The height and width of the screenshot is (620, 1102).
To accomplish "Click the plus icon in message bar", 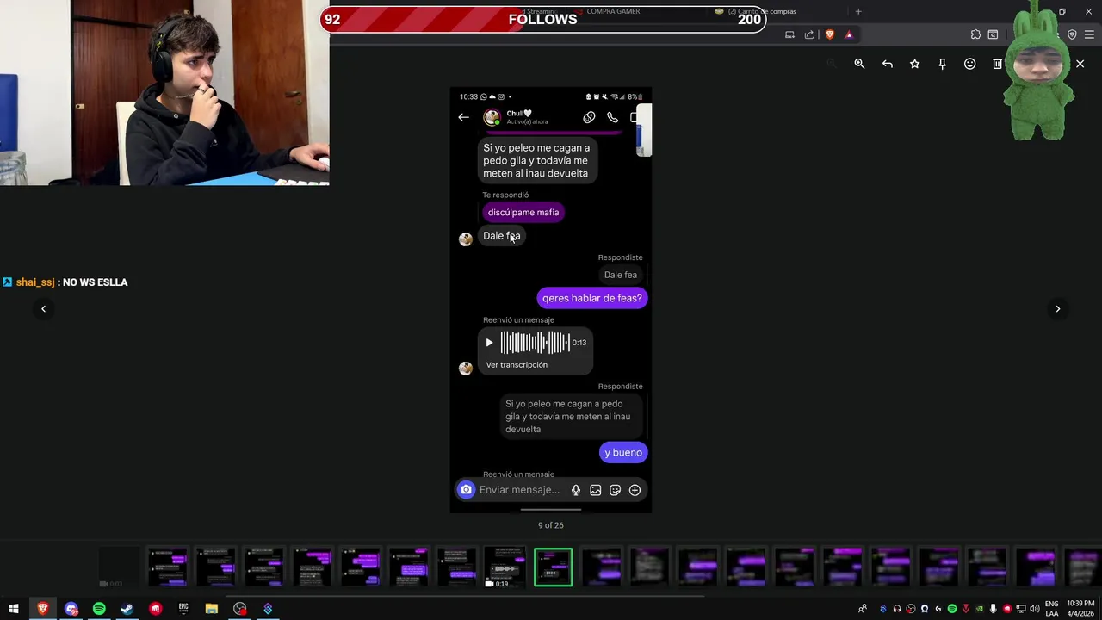I will tap(635, 490).
